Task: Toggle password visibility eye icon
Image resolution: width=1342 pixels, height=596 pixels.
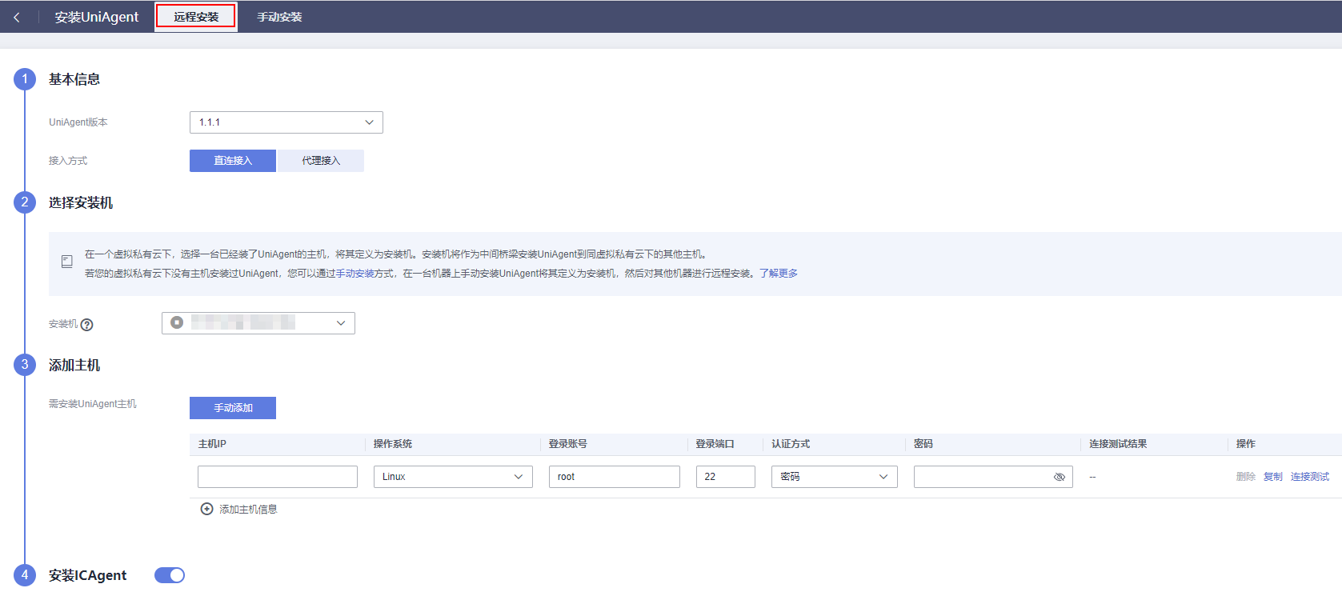Action: [1060, 477]
